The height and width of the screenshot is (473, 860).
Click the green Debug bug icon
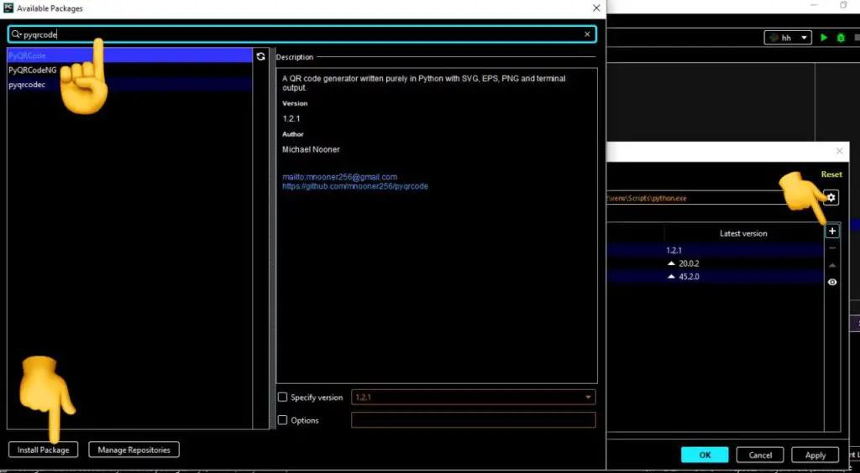click(839, 38)
